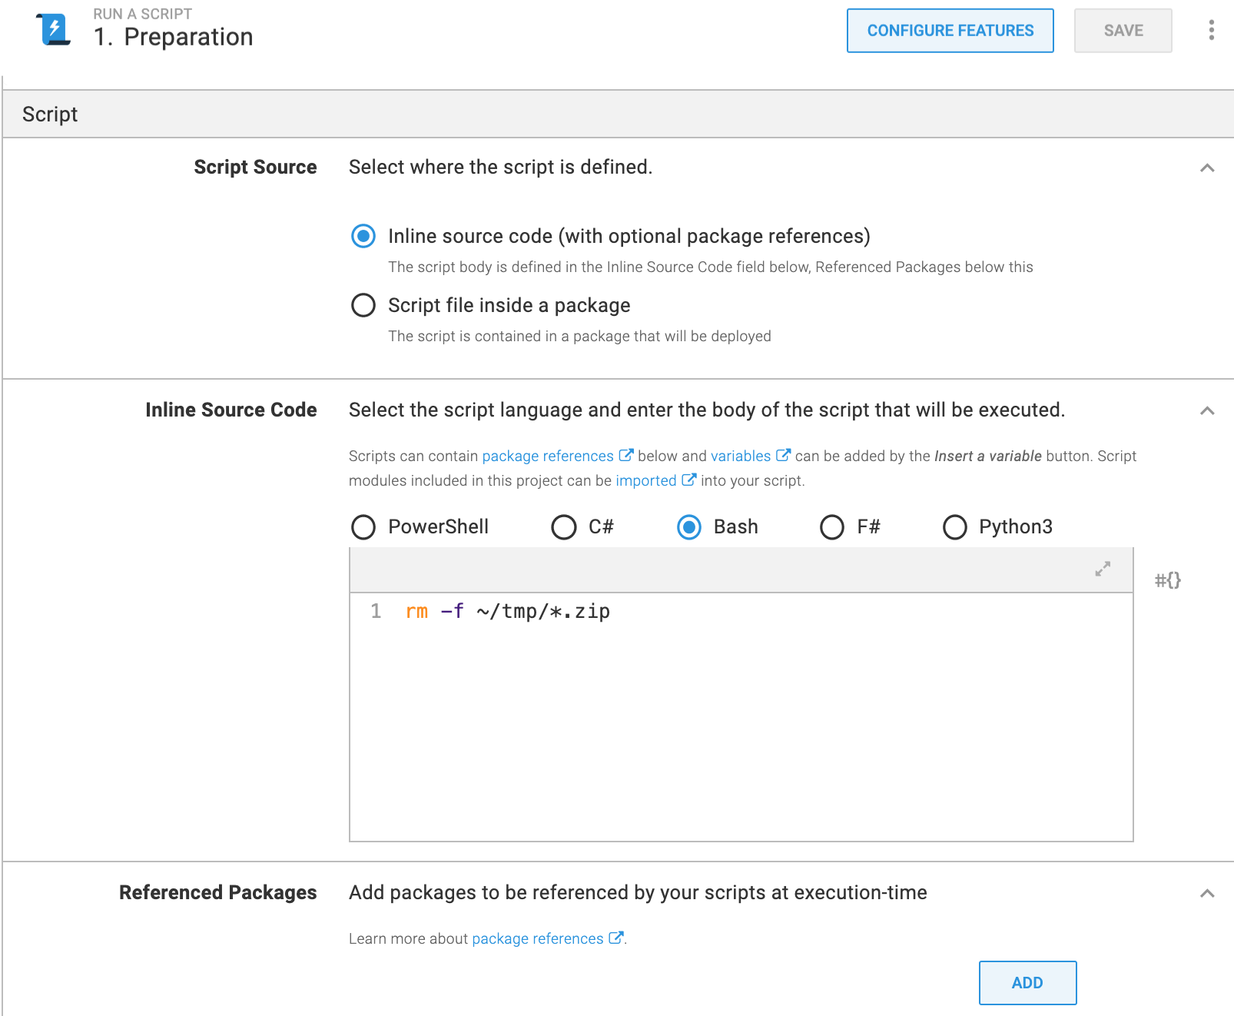Select the C# language radio button

tap(564, 527)
